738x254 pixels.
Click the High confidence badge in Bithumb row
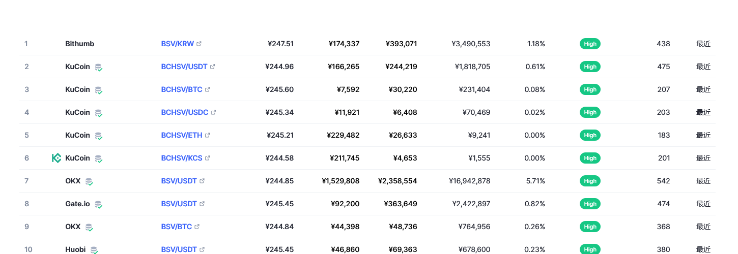(x=590, y=44)
